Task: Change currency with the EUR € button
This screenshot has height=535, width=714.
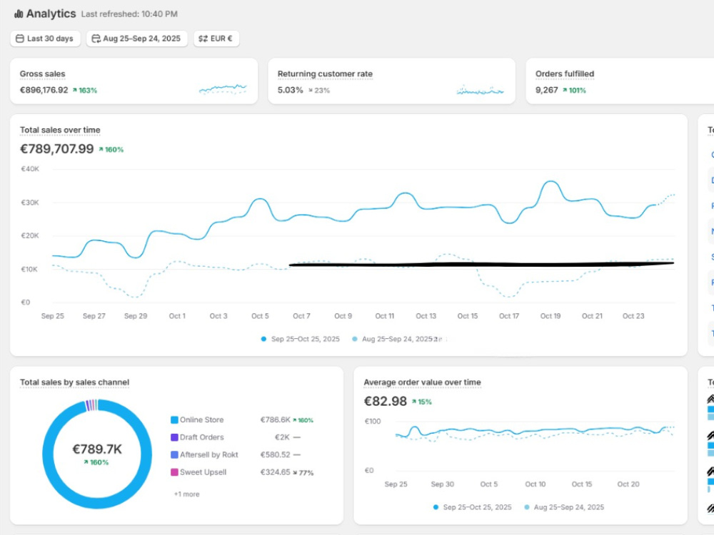Action: [216, 39]
